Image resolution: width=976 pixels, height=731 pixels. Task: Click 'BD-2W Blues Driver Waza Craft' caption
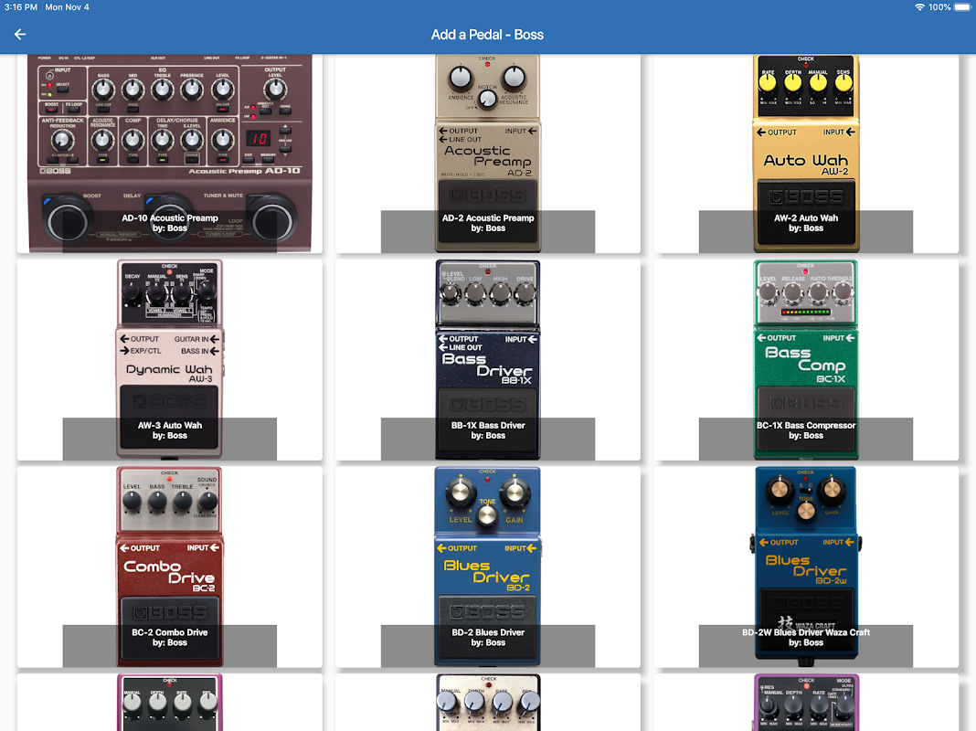(805, 632)
